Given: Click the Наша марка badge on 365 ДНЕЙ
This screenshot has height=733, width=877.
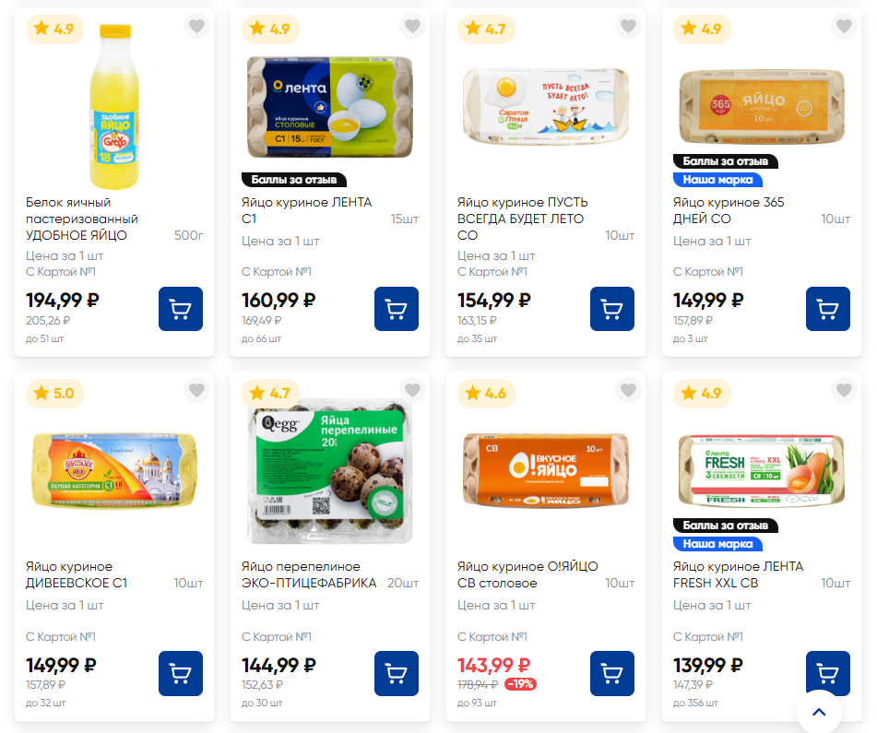Looking at the screenshot, I should pyautogui.click(x=717, y=180).
